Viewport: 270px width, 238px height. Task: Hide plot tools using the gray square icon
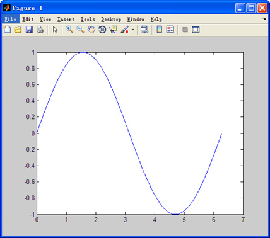click(185, 30)
